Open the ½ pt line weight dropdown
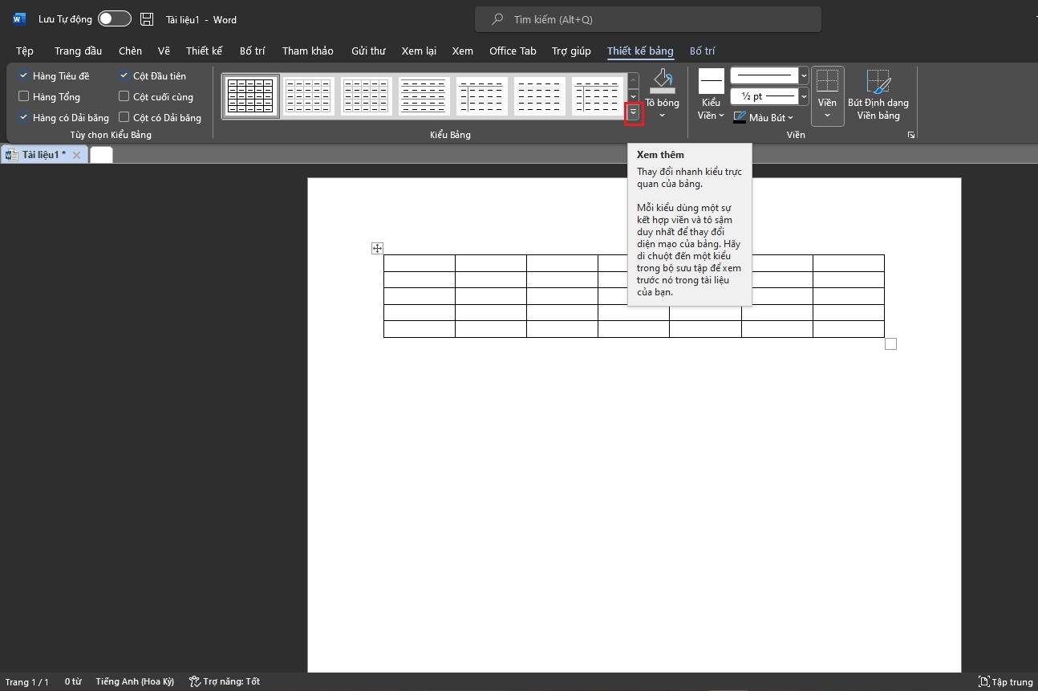1038x691 pixels. click(x=804, y=96)
